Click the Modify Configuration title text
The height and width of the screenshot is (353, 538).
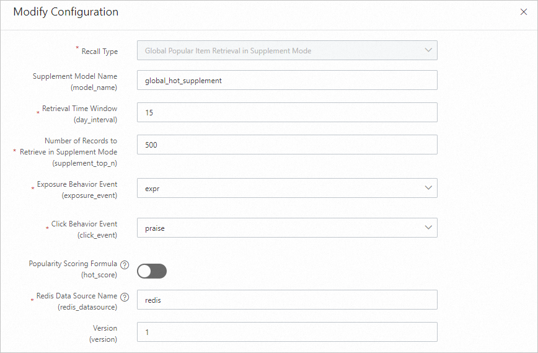click(x=66, y=12)
